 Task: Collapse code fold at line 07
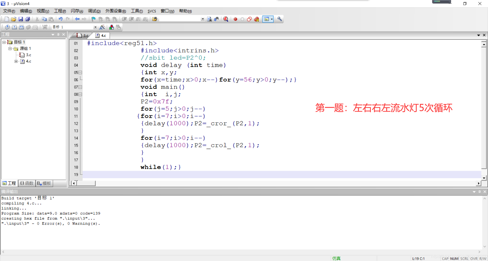tap(80, 87)
